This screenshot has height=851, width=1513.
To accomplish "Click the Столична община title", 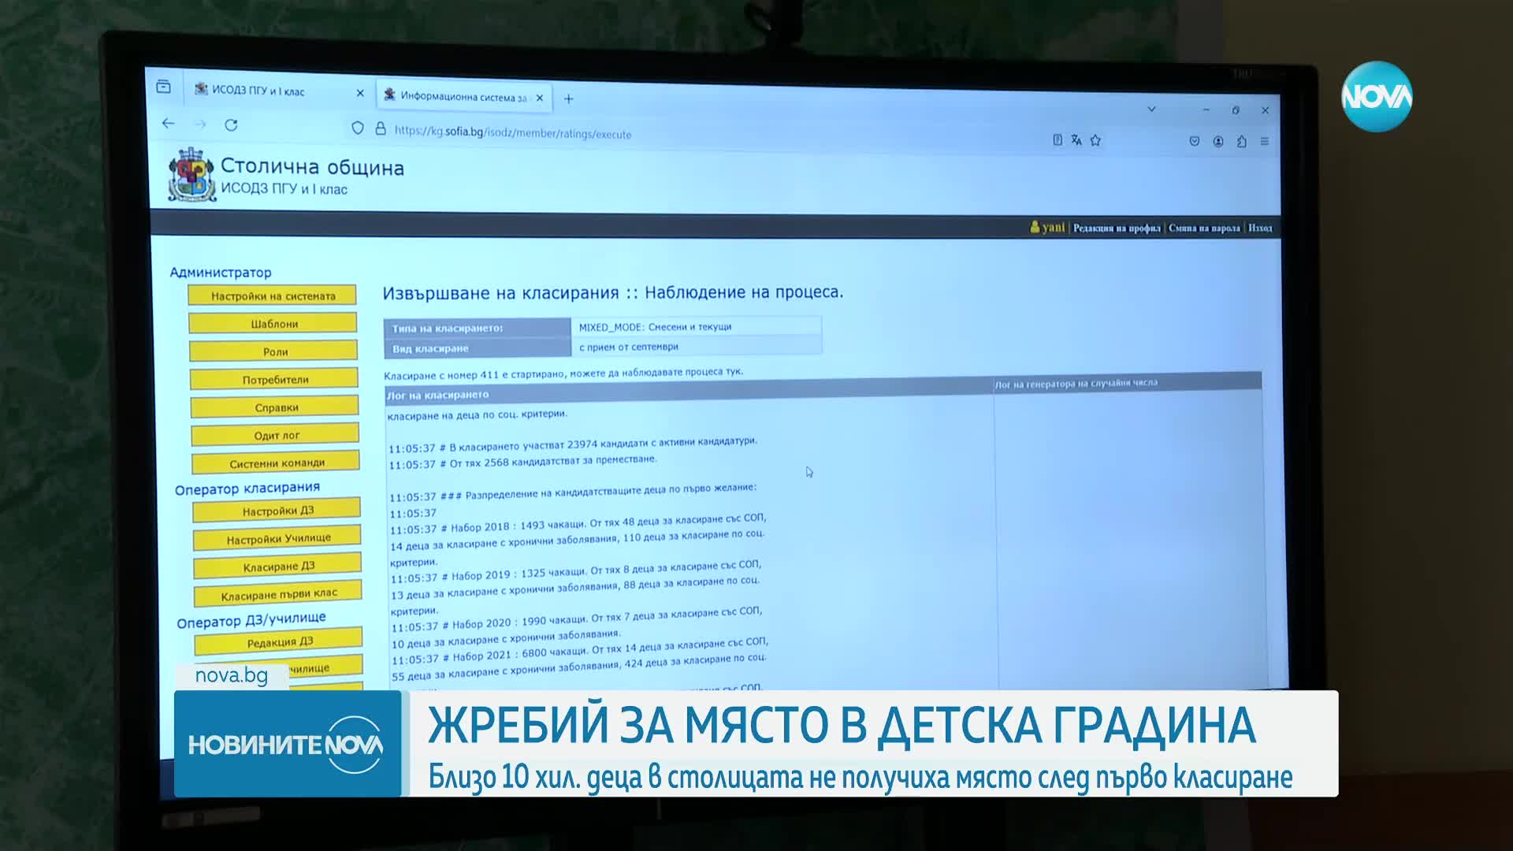I will coord(312,166).
